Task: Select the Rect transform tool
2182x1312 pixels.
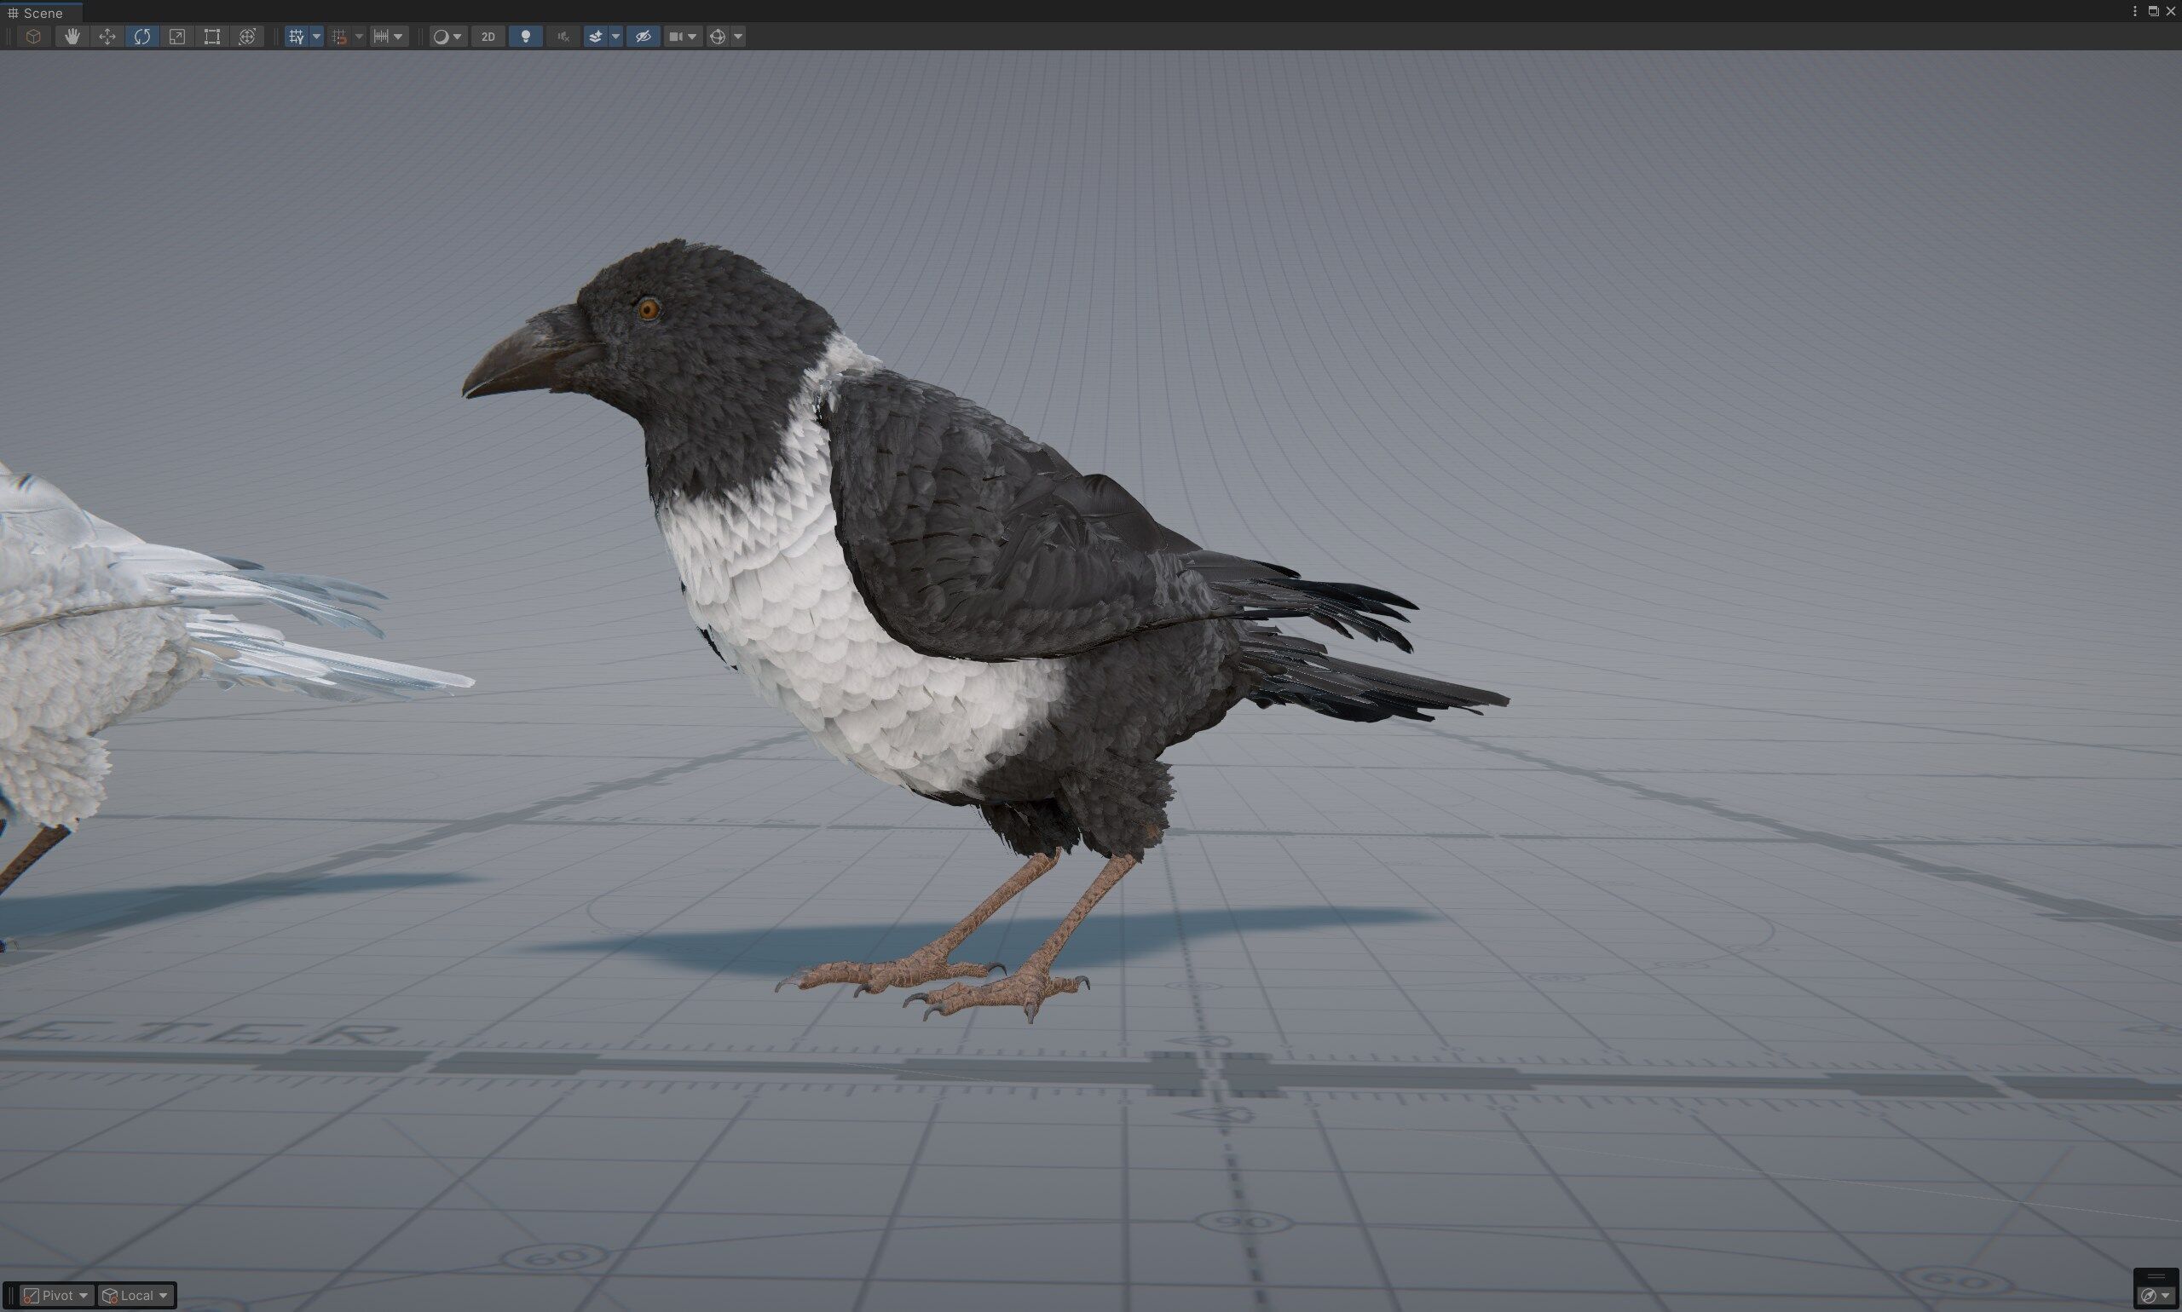Action: (x=212, y=37)
